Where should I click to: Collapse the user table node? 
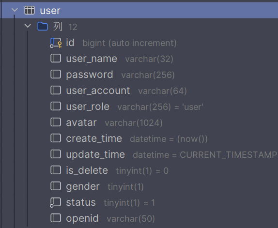tap(15, 10)
